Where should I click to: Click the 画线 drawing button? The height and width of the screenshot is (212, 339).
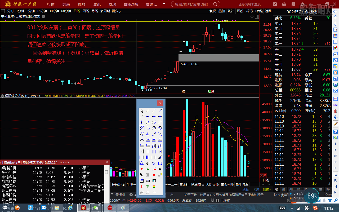(x=240, y=11)
